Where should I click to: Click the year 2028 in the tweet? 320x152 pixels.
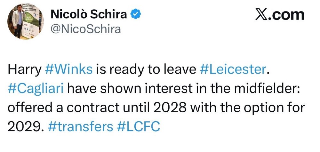point(170,108)
